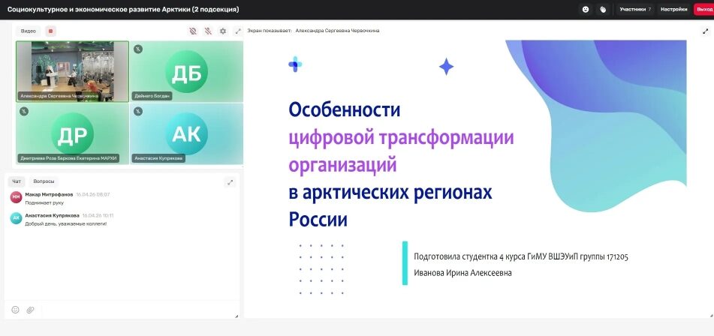Screen dimensions: 714x336
Task: Click the raise hand icon in top bar
Action: [x=603, y=10]
